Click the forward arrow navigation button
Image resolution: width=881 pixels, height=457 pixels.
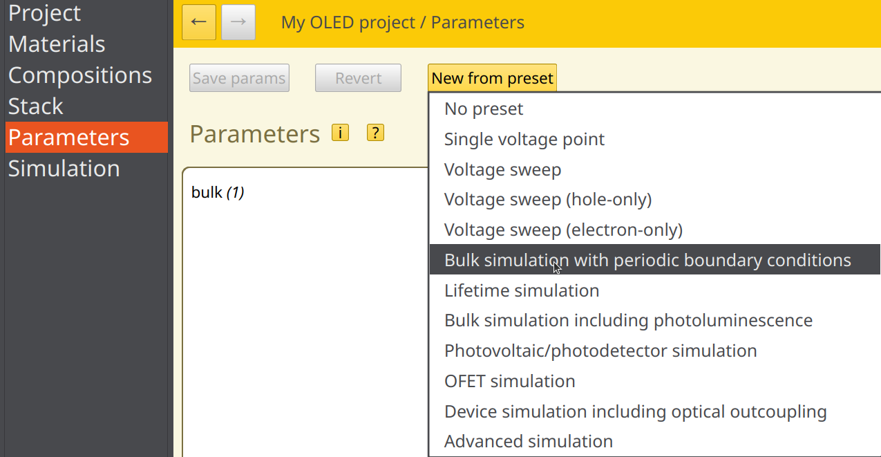click(x=238, y=22)
